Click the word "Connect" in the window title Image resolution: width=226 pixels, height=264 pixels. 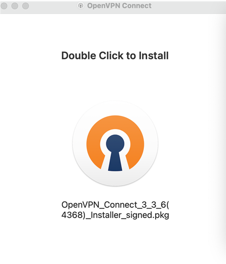pos(137,6)
